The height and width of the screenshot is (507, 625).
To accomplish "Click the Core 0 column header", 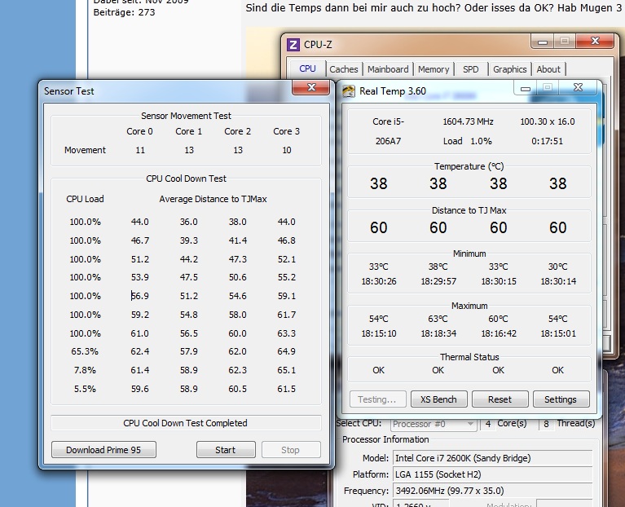I will (x=139, y=131).
